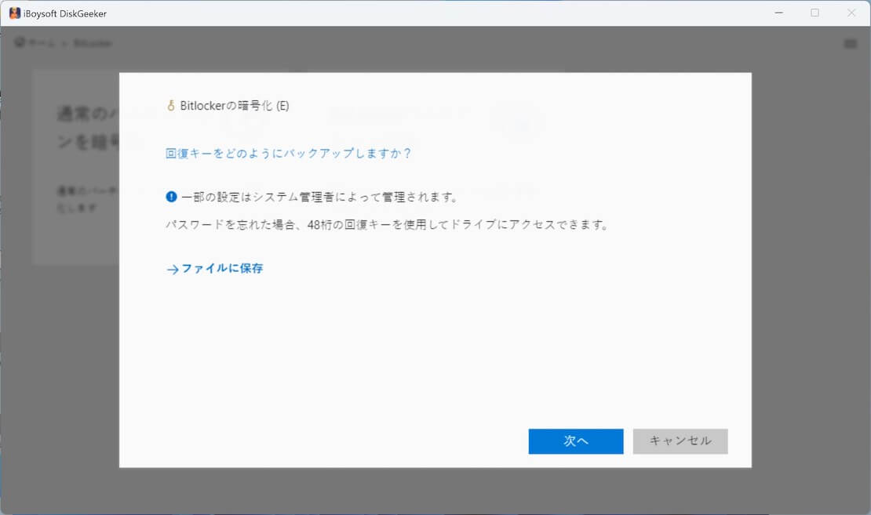Image resolution: width=871 pixels, height=515 pixels.
Task: Click the blue info icon beside 一部の設定
Action: 171,197
